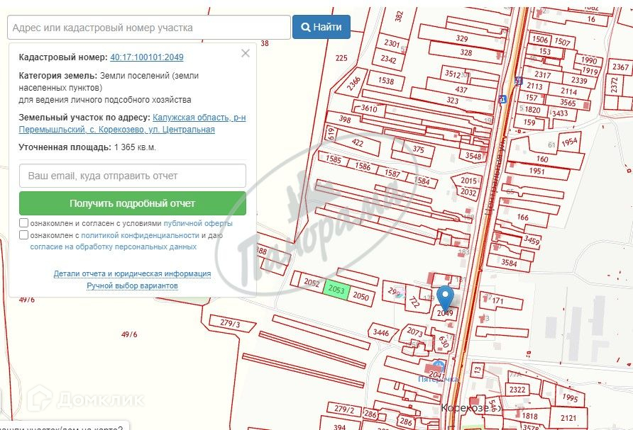
Task: Select parcel 1586 on the map
Action: (363, 166)
